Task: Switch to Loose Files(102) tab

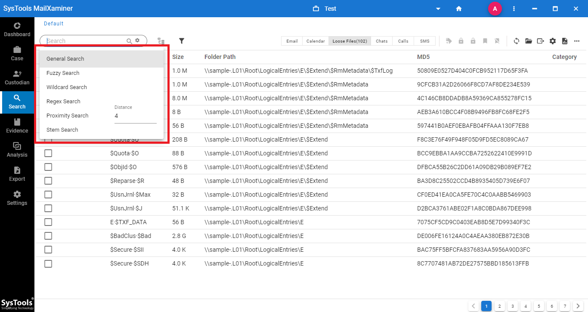Action: (x=350, y=41)
